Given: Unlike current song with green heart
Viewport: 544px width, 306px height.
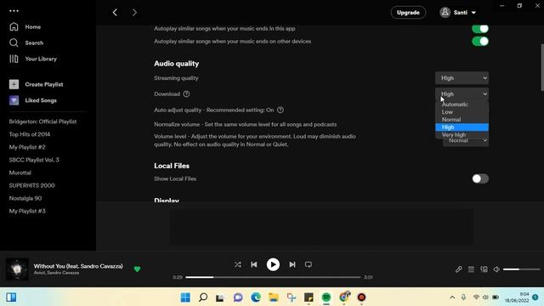Looking at the screenshot, I should 137,269.
